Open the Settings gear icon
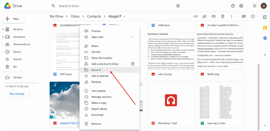 [241, 6]
